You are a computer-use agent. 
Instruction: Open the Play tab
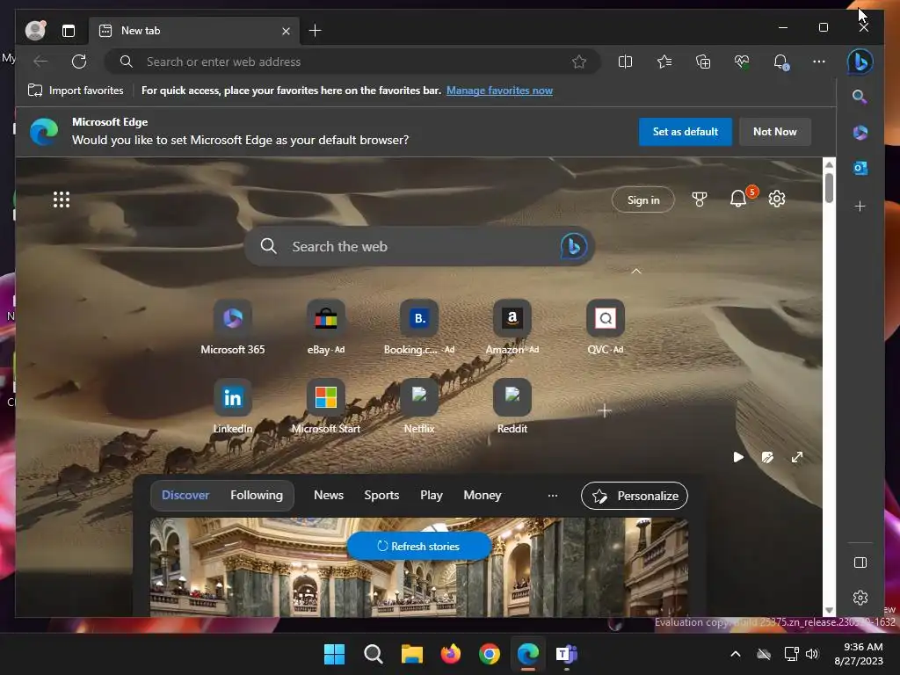click(x=431, y=495)
